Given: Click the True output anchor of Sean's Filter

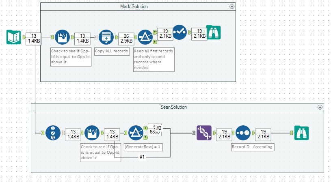Looking at the screenshot, I should coord(146,128).
